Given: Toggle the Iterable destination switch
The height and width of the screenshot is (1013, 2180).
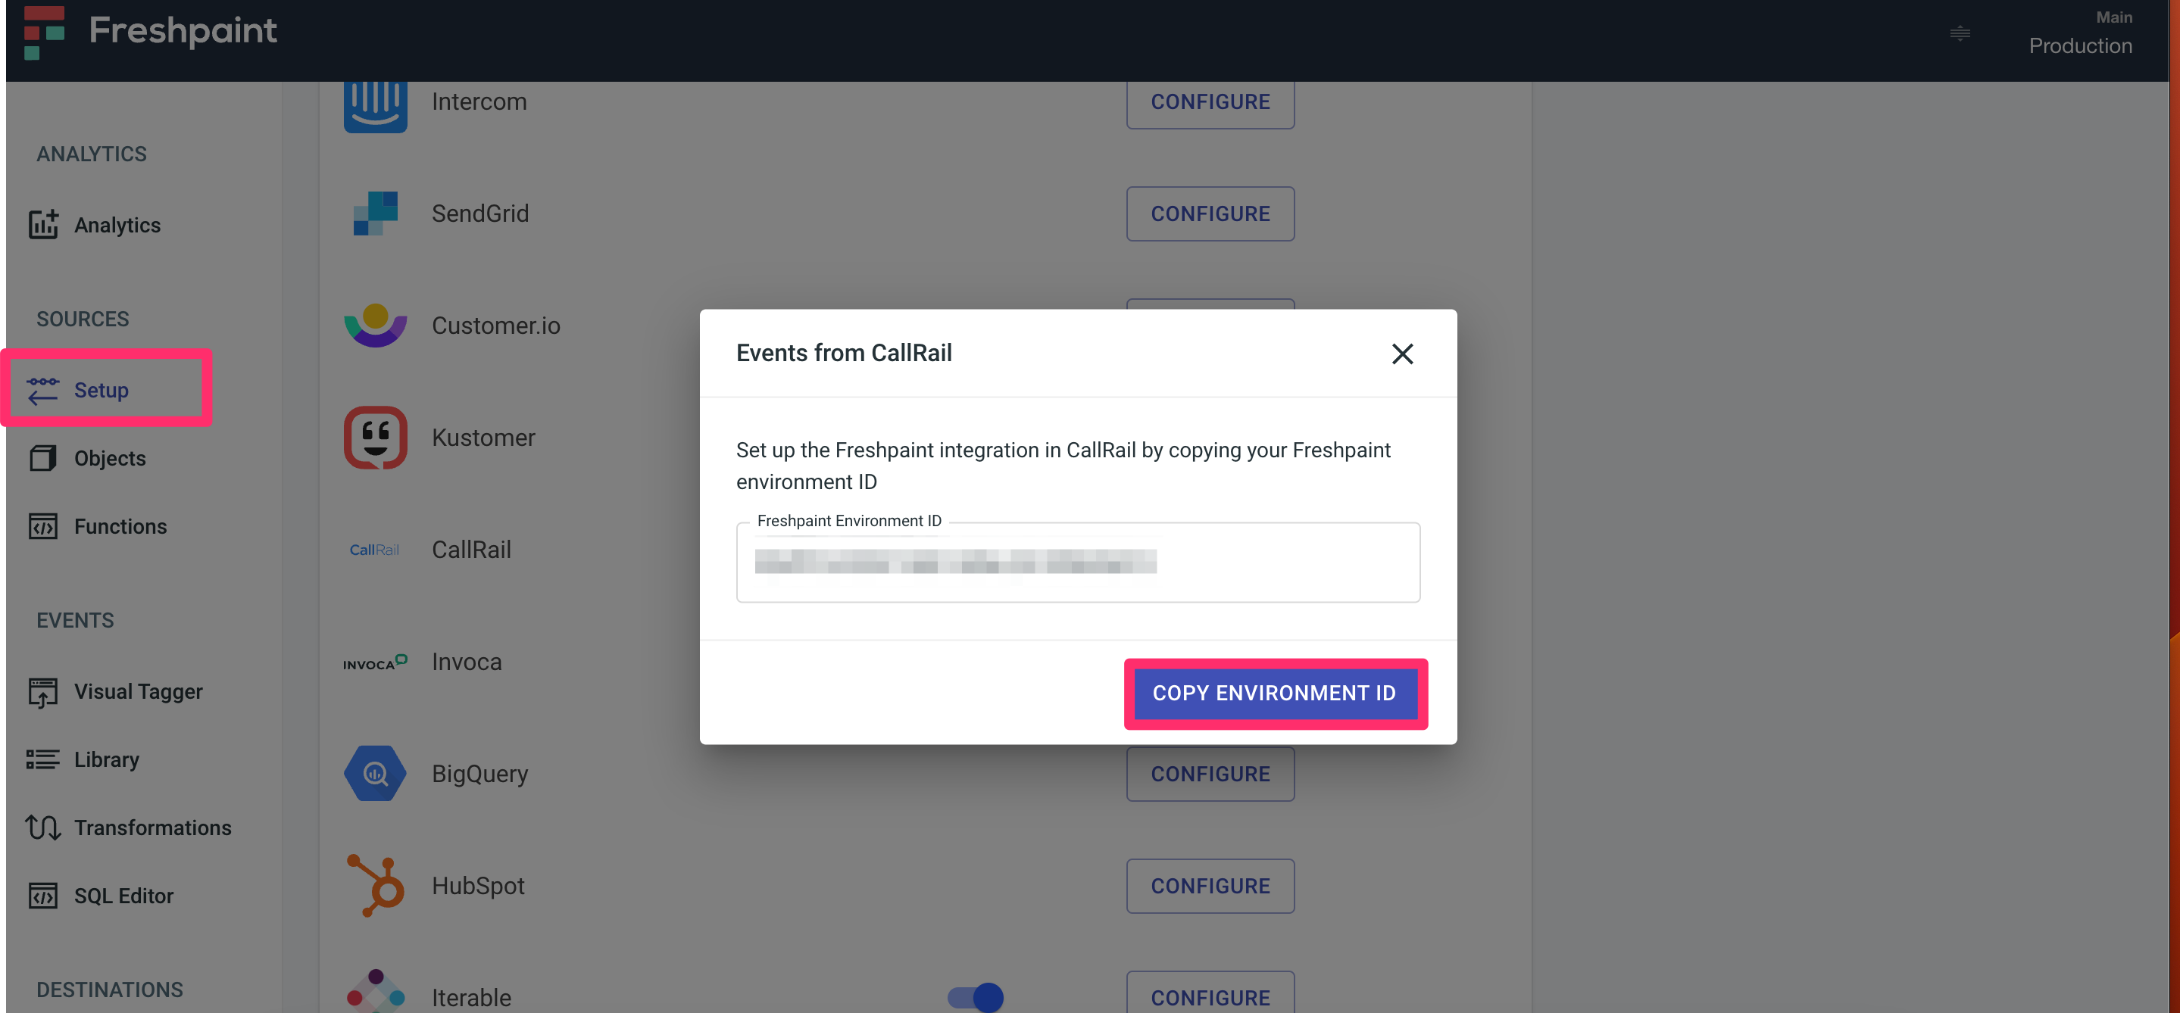Looking at the screenshot, I should (x=975, y=997).
